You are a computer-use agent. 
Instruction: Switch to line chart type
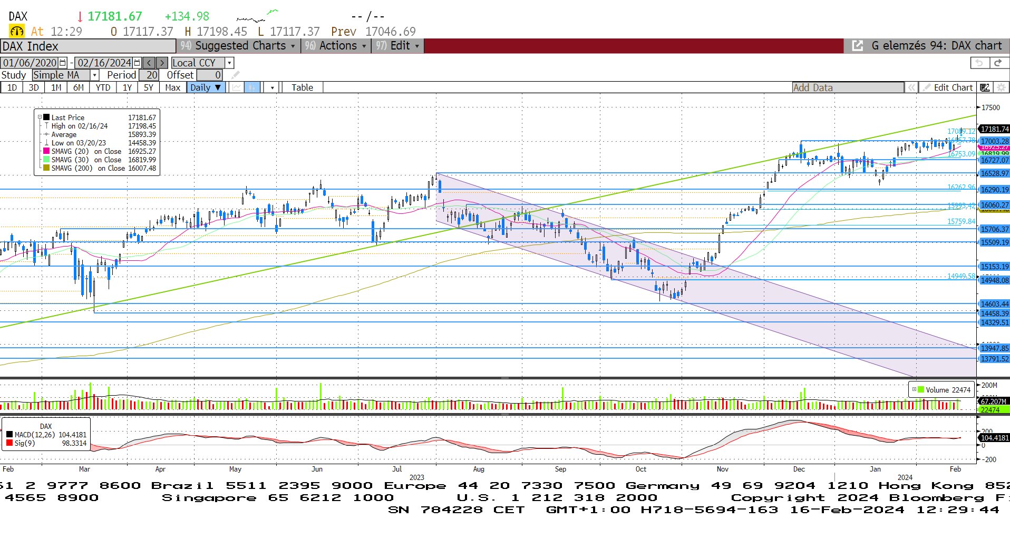[237, 87]
